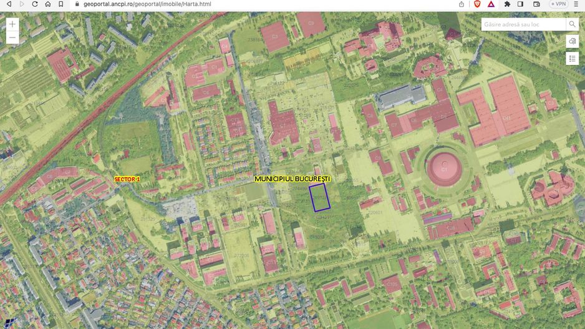Screen dimensions: 585x329
Task: Go back to the previous page
Action: [x=9, y=4]
